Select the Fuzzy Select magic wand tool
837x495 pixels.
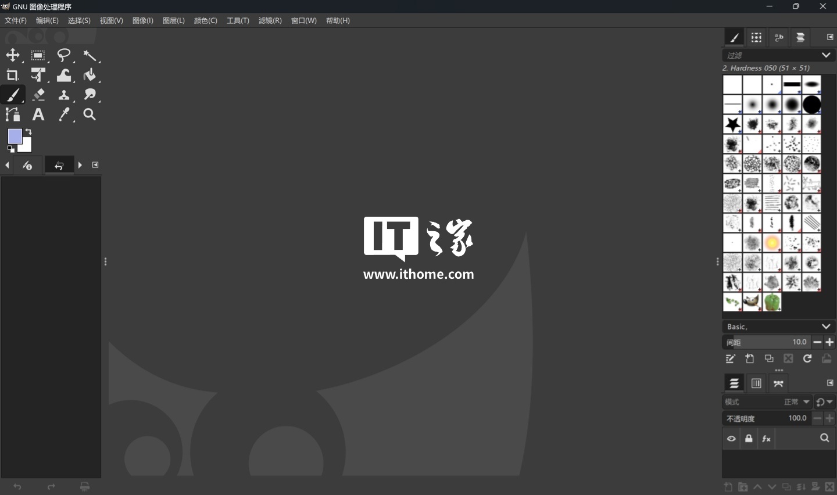pyautogui.click(x=90, y=56)
